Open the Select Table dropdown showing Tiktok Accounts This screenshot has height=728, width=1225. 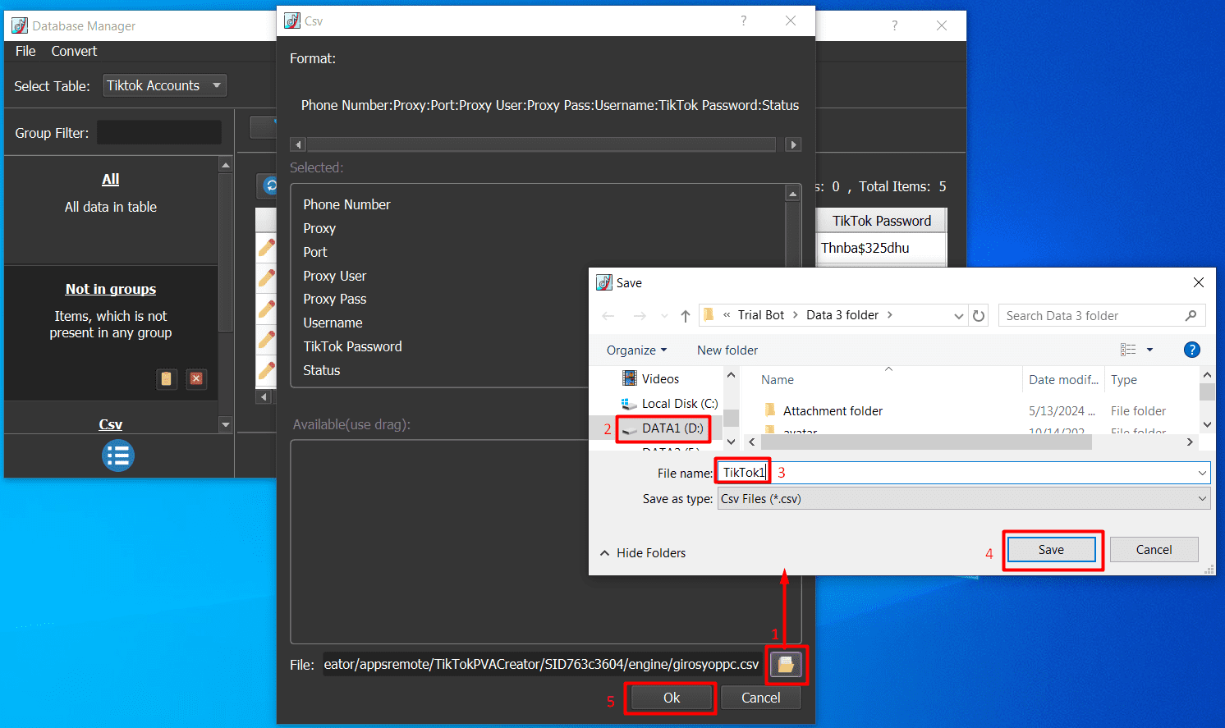click(164, 85)
